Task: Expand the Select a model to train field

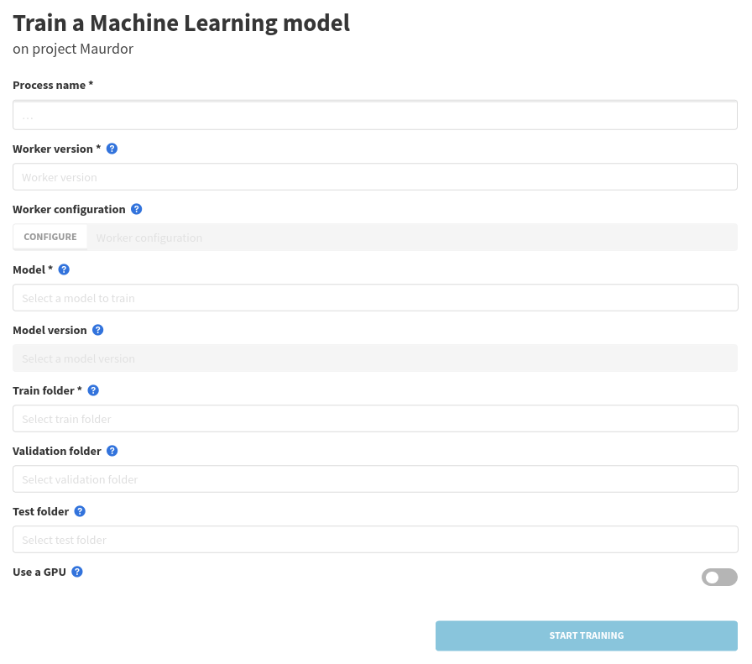Action: 375,298
